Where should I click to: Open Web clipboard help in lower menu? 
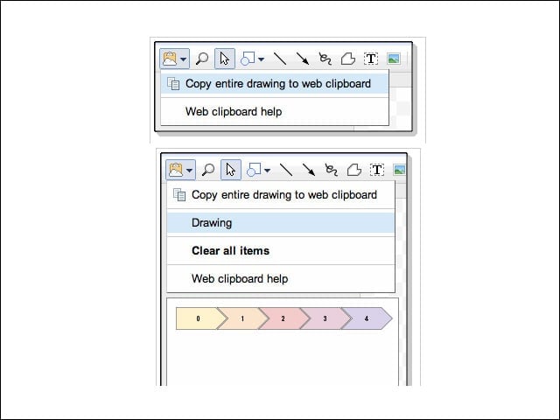281,278
